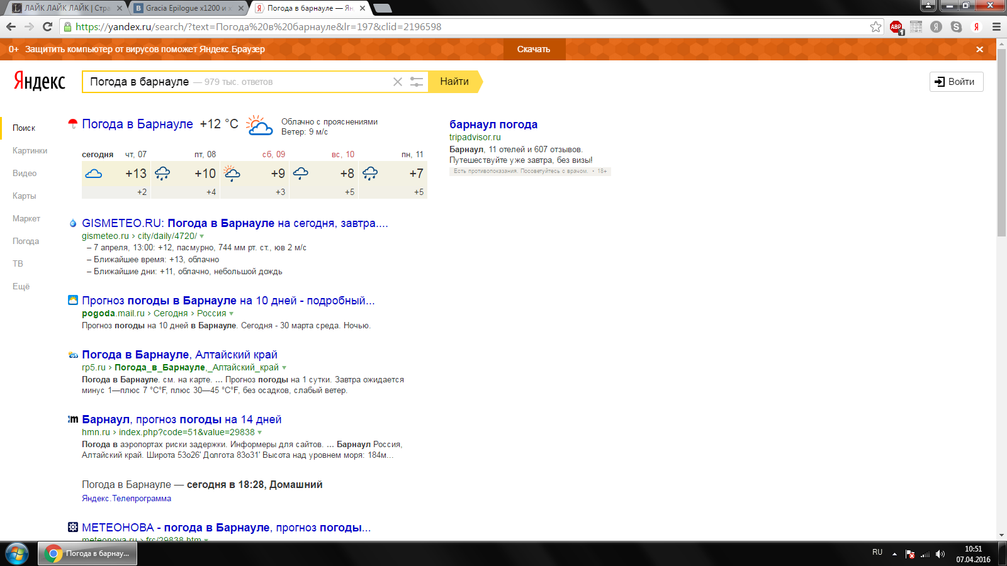Image resolution: width=1007 pixels, height=566 pixels.
Task: Click the RU language indicator
Action: point(877,552)
